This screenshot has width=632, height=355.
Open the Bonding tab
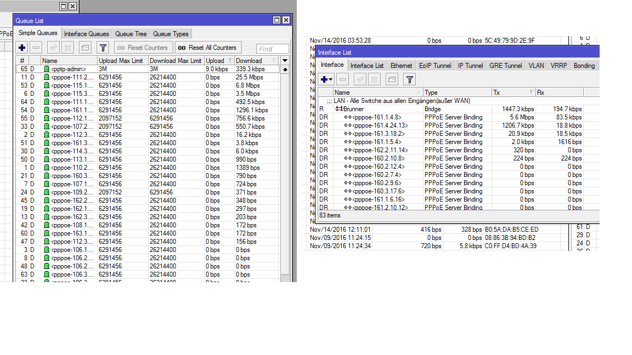584,66
